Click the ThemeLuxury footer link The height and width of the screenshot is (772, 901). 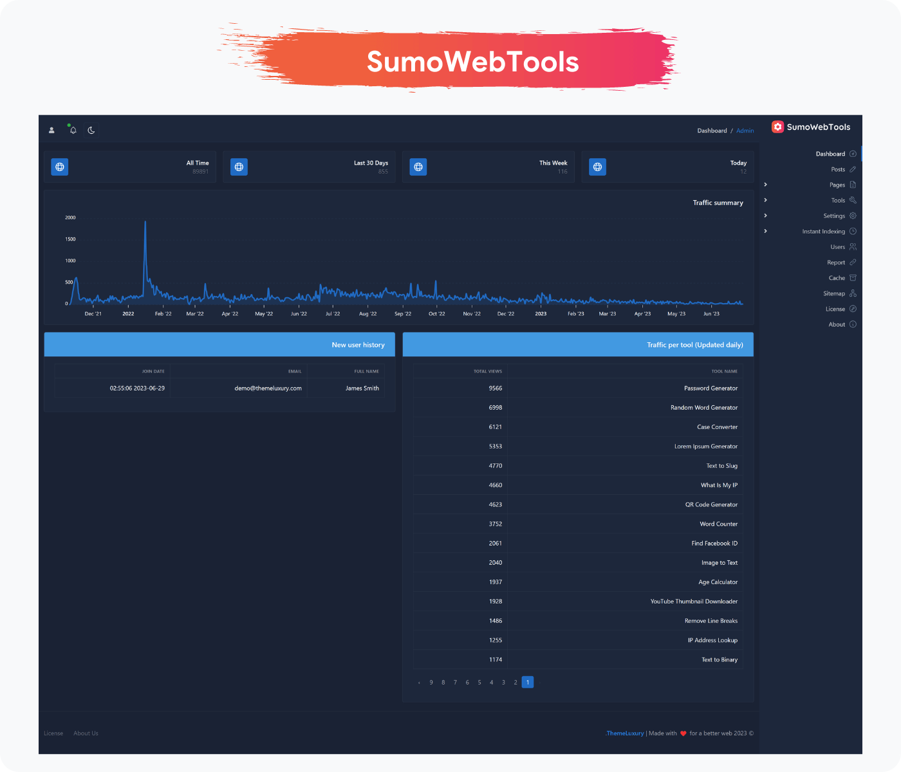(x=625, y=733)
